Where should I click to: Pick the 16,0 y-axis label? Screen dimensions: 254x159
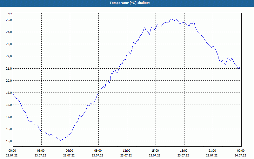coord(9,129)
